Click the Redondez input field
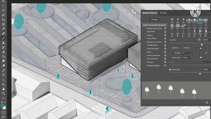This screenshot has width=211, height=119. (186, 58)
